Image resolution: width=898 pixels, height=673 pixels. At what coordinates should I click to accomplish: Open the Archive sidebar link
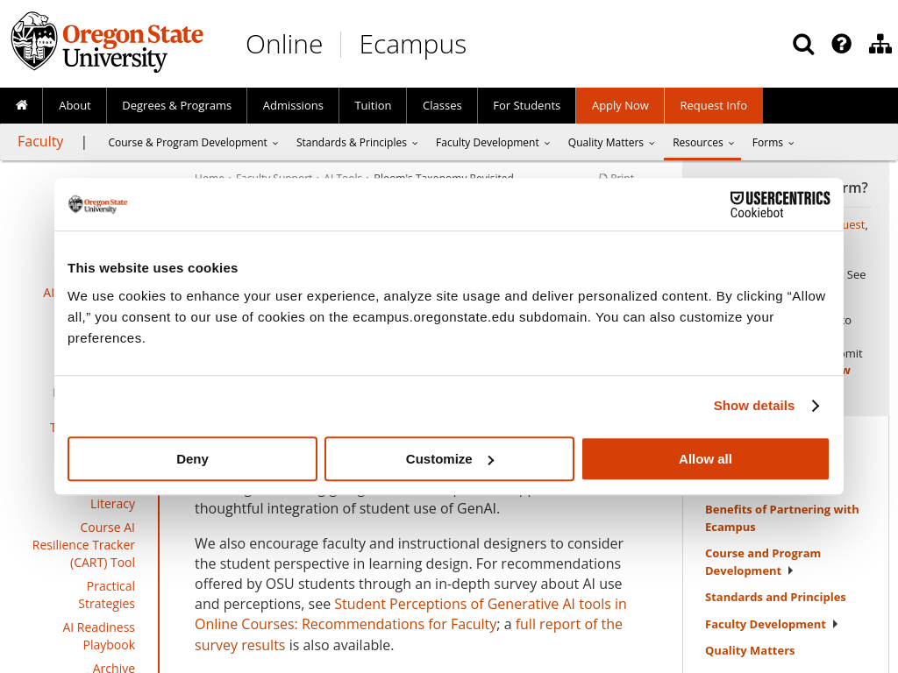pos(114,667)
